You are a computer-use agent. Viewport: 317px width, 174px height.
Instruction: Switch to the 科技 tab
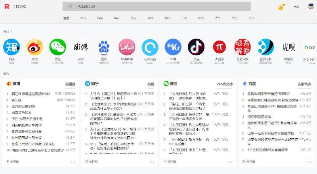coord(100,18)
